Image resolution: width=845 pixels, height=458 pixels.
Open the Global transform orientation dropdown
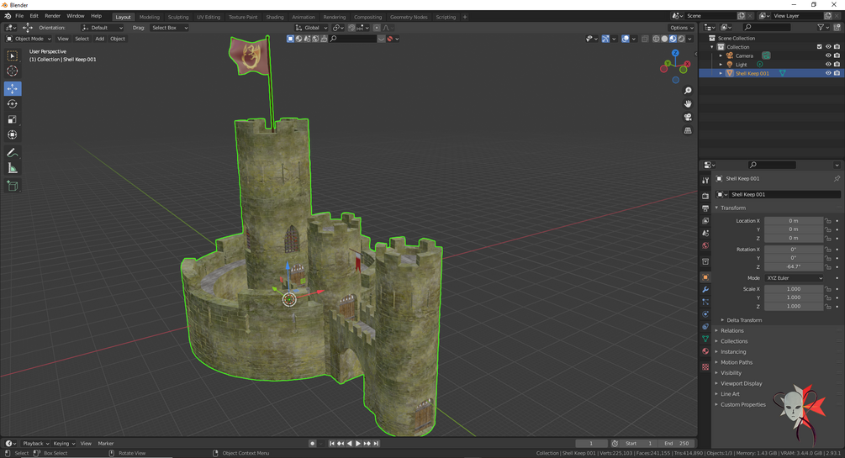tap(311, 28)
